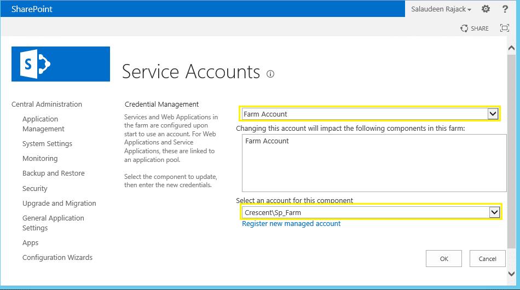
Task: Click Register new managed account link
Action: [291, 224]
